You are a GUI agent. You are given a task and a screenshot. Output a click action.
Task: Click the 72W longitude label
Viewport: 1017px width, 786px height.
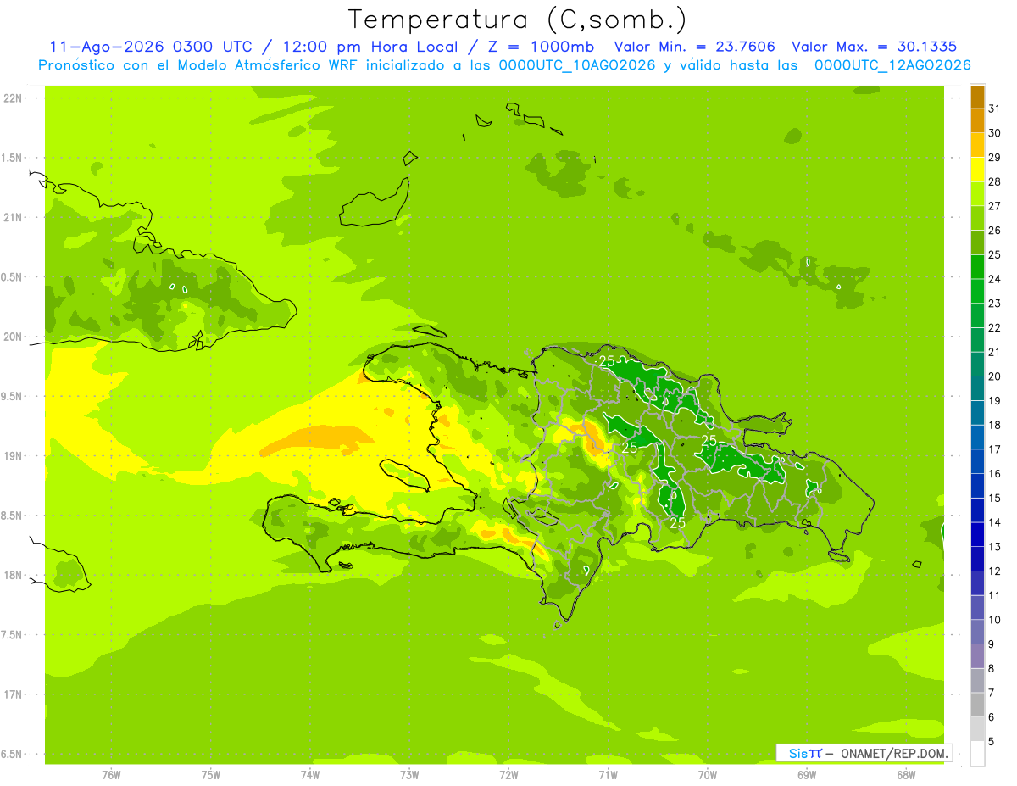tap(508, 775)
